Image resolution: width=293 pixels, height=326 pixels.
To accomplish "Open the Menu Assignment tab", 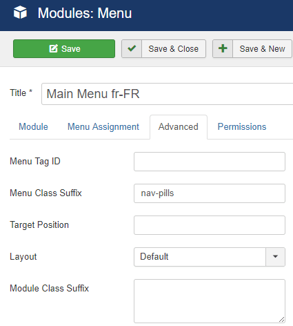I will (x=103, y=127).
